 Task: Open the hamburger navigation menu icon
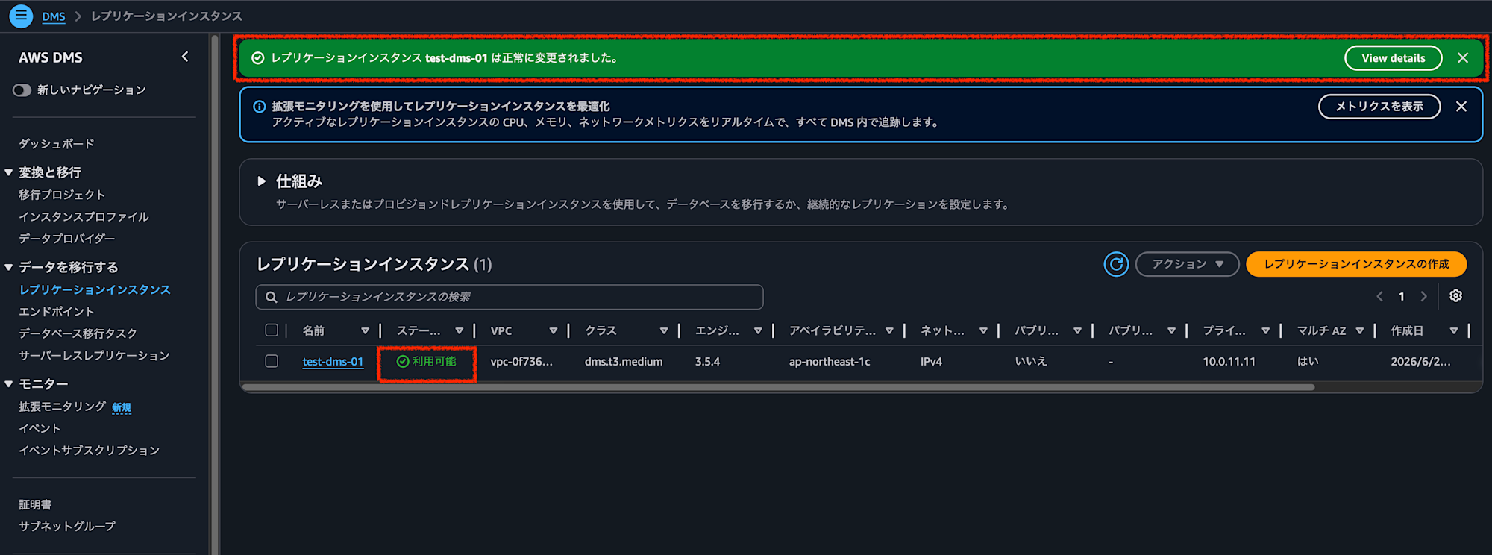[x=21, y=16]
